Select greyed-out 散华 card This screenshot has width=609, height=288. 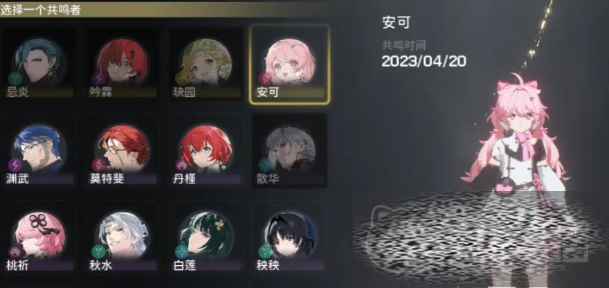(x=290, y=151)
